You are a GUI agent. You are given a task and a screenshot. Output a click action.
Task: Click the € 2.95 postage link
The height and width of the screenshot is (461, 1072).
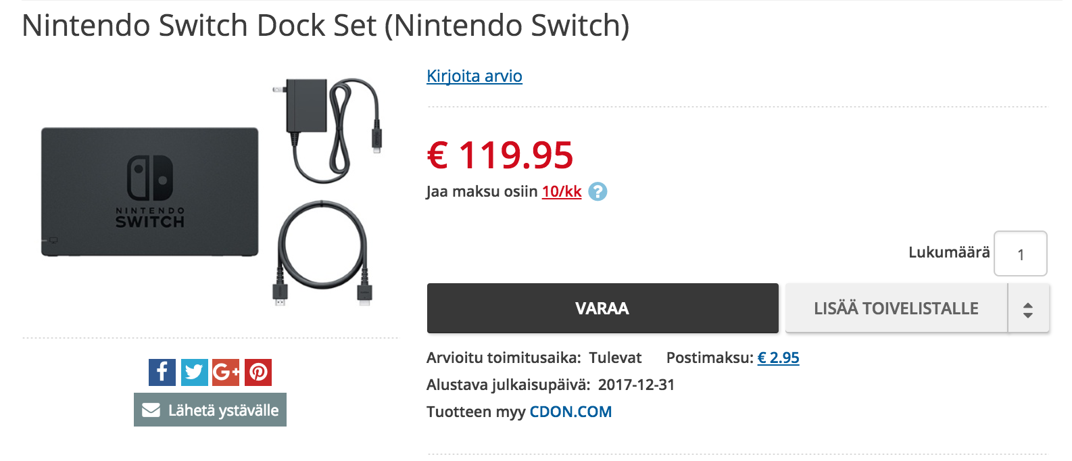tap(778, 358)
